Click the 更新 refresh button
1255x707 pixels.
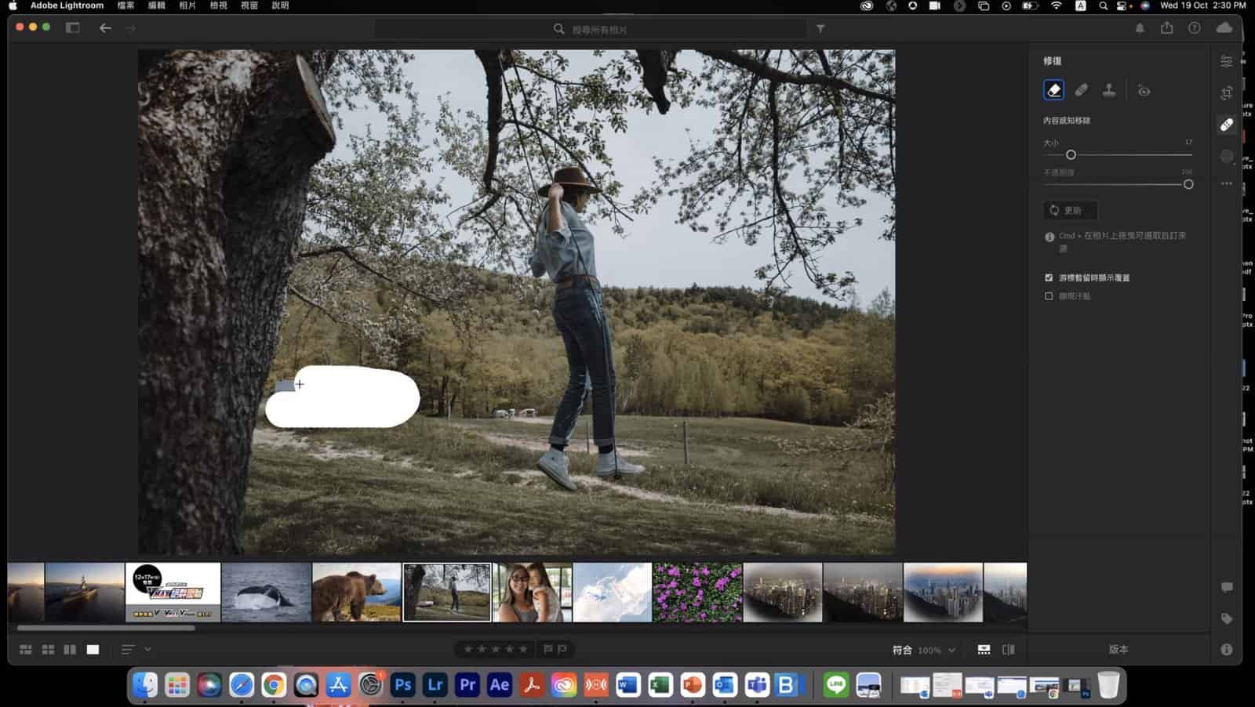point(1070,210)
